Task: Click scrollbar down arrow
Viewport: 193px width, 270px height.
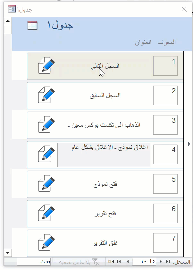Action: coord(8,253)
